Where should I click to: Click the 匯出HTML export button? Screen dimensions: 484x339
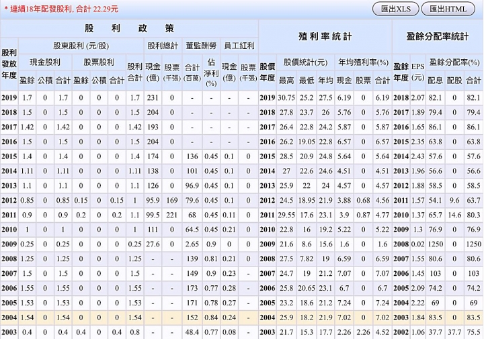click(x=448, y=9)
